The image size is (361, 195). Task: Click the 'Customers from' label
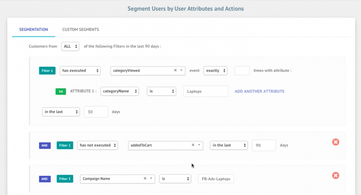pos(43,46)
